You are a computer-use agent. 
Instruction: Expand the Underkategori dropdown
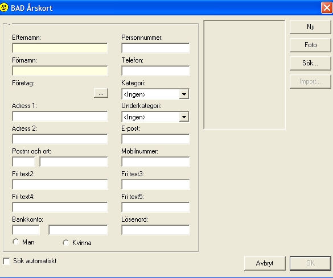[184, 117]
